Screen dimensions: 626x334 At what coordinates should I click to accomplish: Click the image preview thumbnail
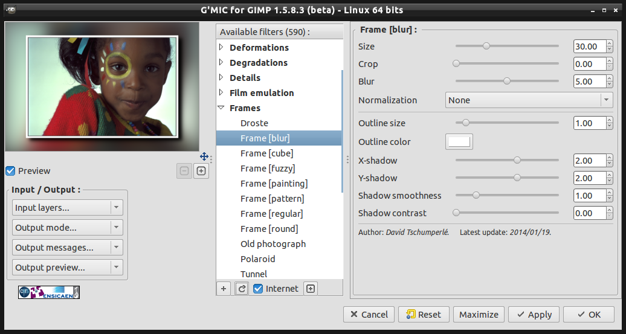coord(102,86)
